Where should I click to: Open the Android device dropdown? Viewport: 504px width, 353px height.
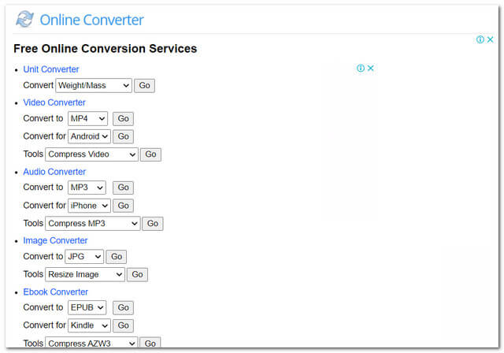pos(89,136)
